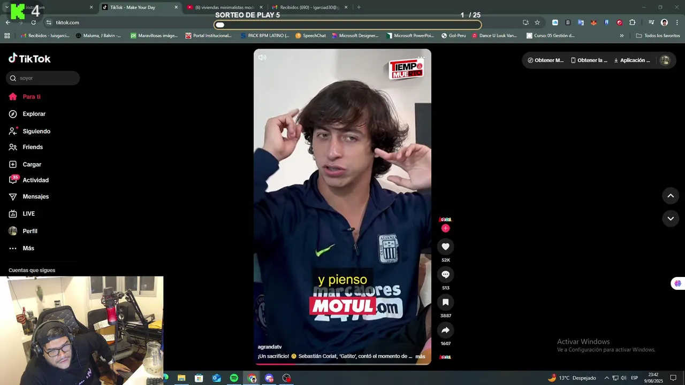Open Chrome three-dot menu
The height and width of the screenshot is (385, 685).
pyautogui.click(x=678, y=22)
